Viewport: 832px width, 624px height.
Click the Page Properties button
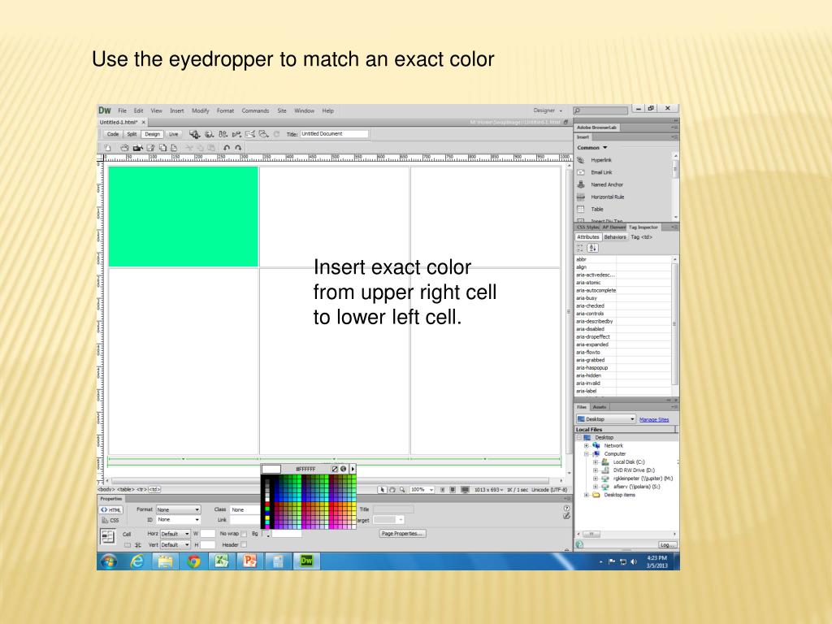click(x=403, y=533)
